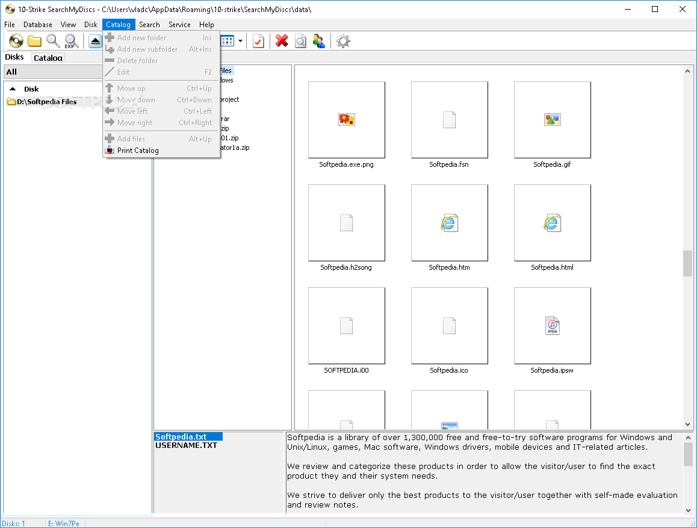Click E: Win7Pe status bar entry
The image size is (697, 528).
[64, 524]
